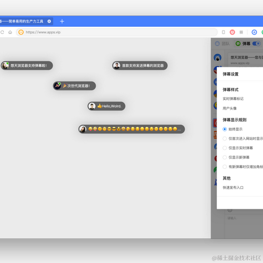Open the apps grid icon in toolbar
The width and height of the screenshot is (263, 263).
(x=241, y=32)
